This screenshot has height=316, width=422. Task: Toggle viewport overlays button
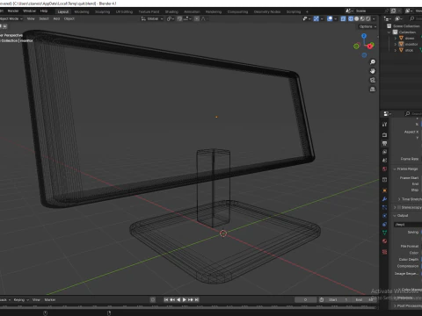click(330, 18)
